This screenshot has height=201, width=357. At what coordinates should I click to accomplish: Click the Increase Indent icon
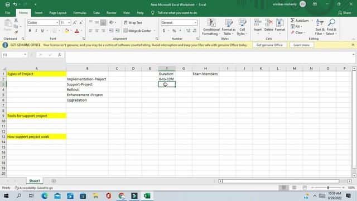(118, 31)
